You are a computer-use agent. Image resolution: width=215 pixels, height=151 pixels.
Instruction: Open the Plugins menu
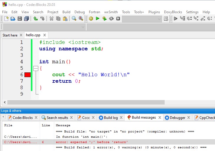pyautogui.click(x=154, y=12)
